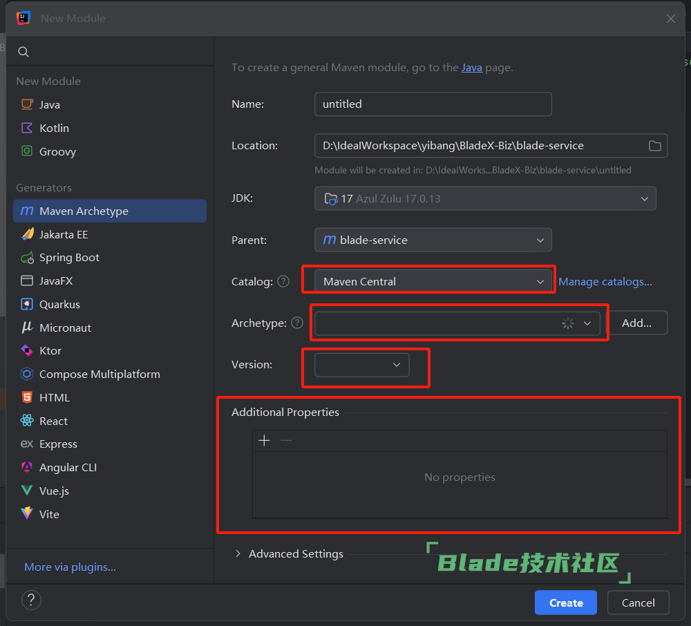Viewport: 691px width, 626px height.
Task: Click the Express ex icon
Action: coord(27,444)
